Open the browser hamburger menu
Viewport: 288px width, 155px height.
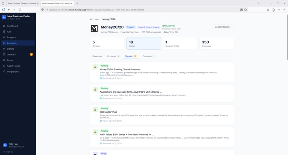(x=284, y=10)
